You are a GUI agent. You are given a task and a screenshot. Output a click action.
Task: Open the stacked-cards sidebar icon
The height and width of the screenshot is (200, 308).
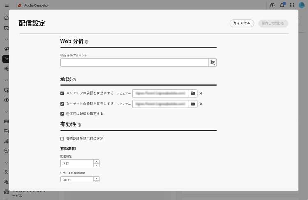[6, 131]
